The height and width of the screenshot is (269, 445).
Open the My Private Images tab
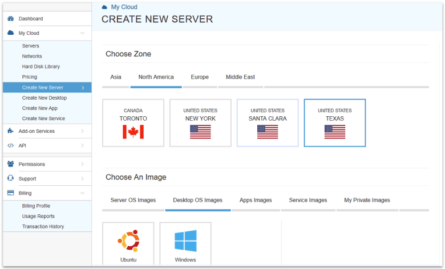[x=367, y=200]
